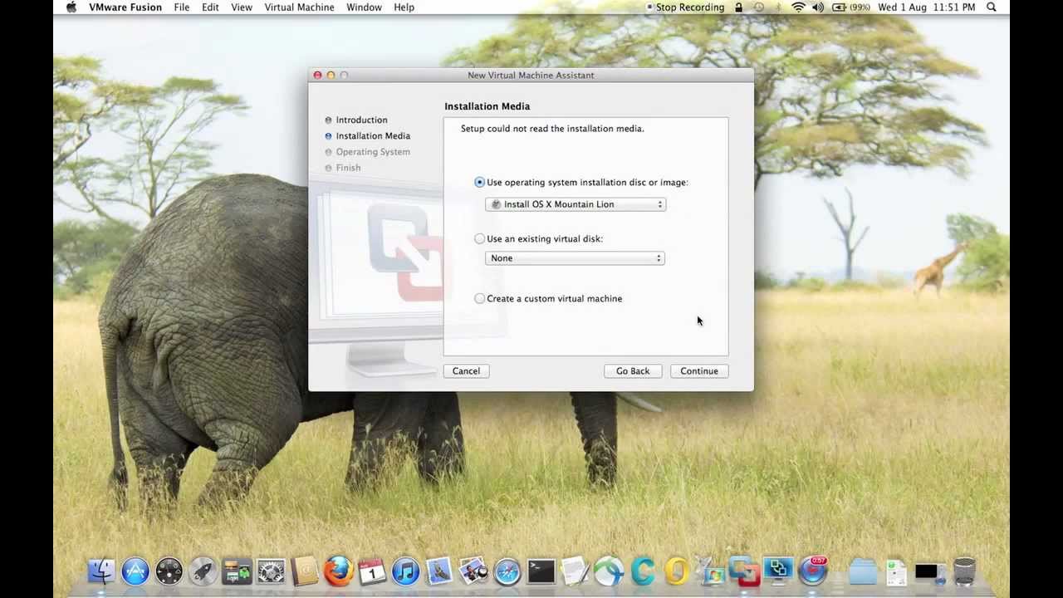Click the Finish step in sidebar
Image resolution: width=1063 pixels, height=598 pixels.
pos(348,168)
